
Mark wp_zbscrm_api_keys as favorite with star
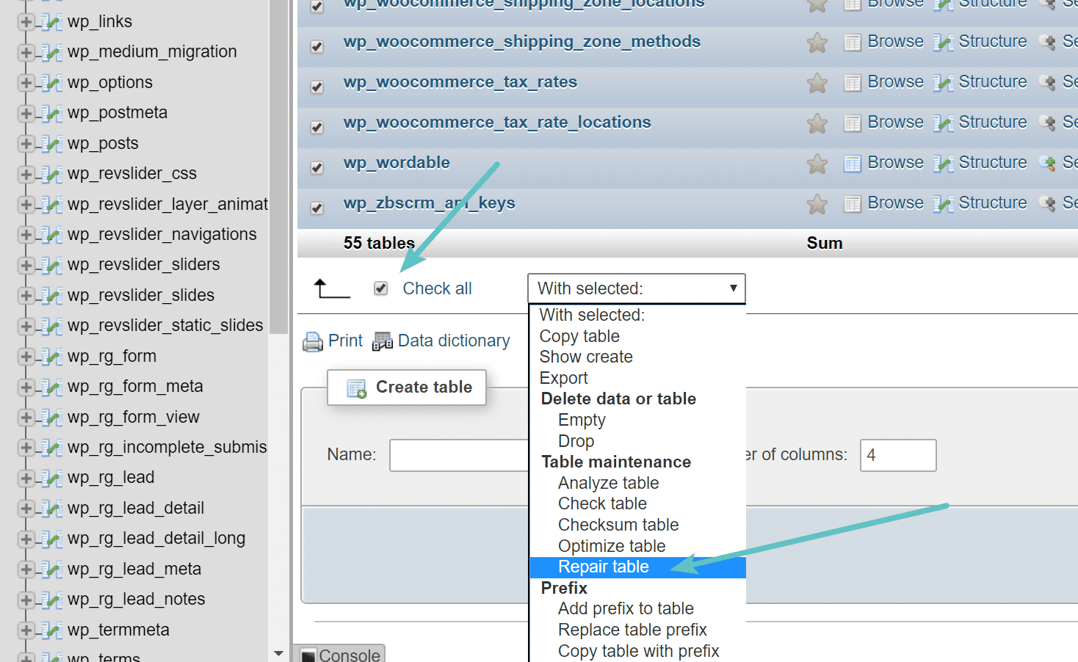(817, 204)
